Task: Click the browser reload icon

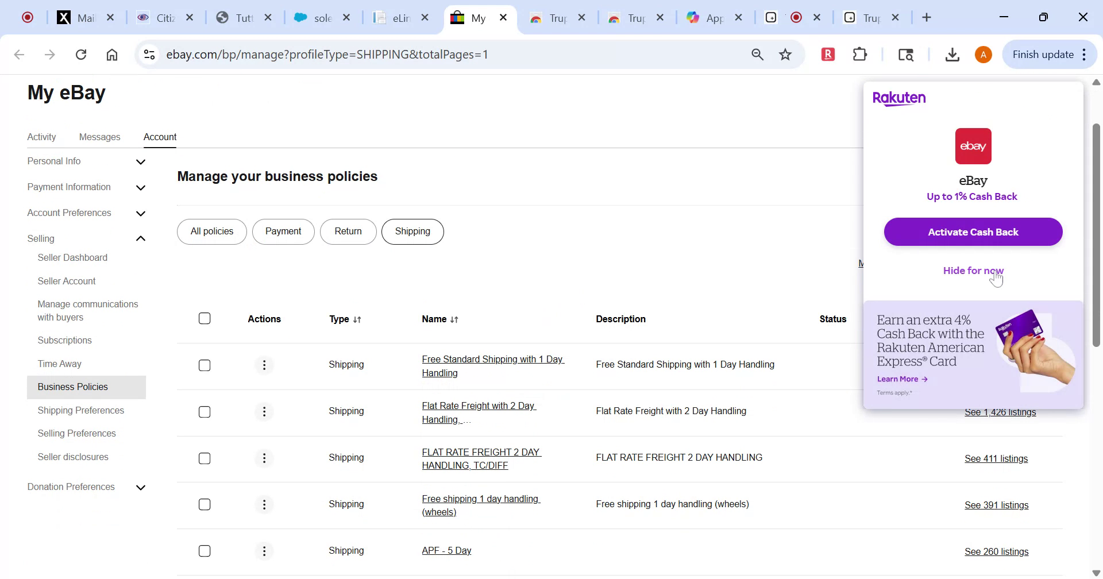Action: [81, 54]
